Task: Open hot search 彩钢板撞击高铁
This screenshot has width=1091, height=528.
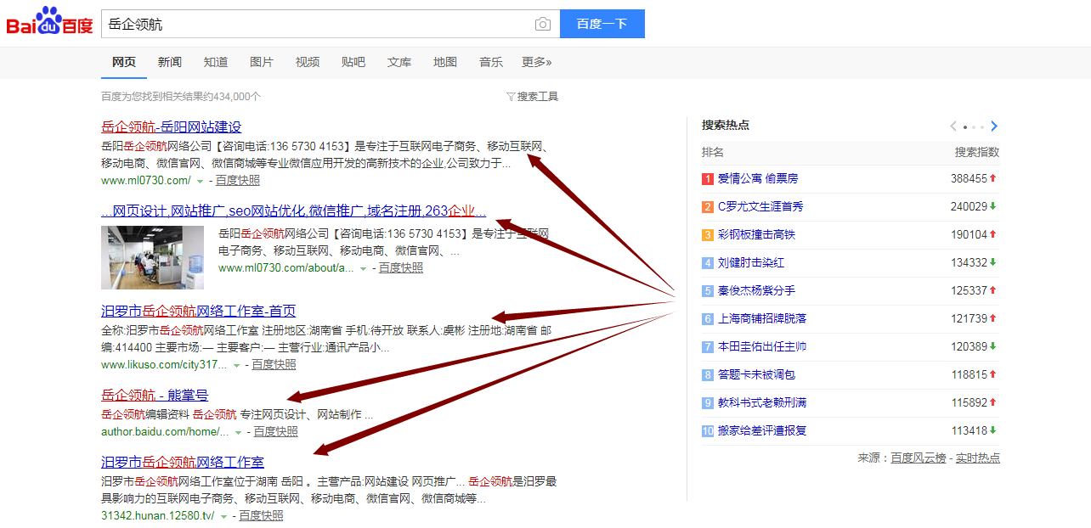Action: (757, 235)
